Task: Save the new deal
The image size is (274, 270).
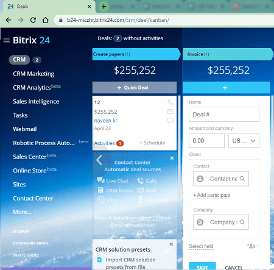Action: coord(202,266)
